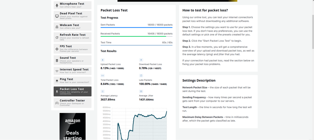Image resolution: width=314 pixels, height=140 pixels.
Task: Click the 'Test Progress' subheading
Action: pos(109,18)
